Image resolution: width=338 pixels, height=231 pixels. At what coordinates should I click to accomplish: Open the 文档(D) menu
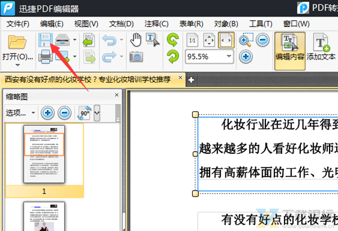[121, 24]
